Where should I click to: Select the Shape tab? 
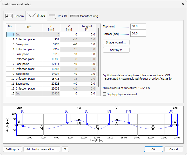(36, 16)
